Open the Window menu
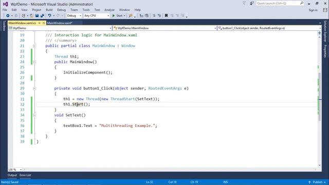 click(x=124, y=10)
